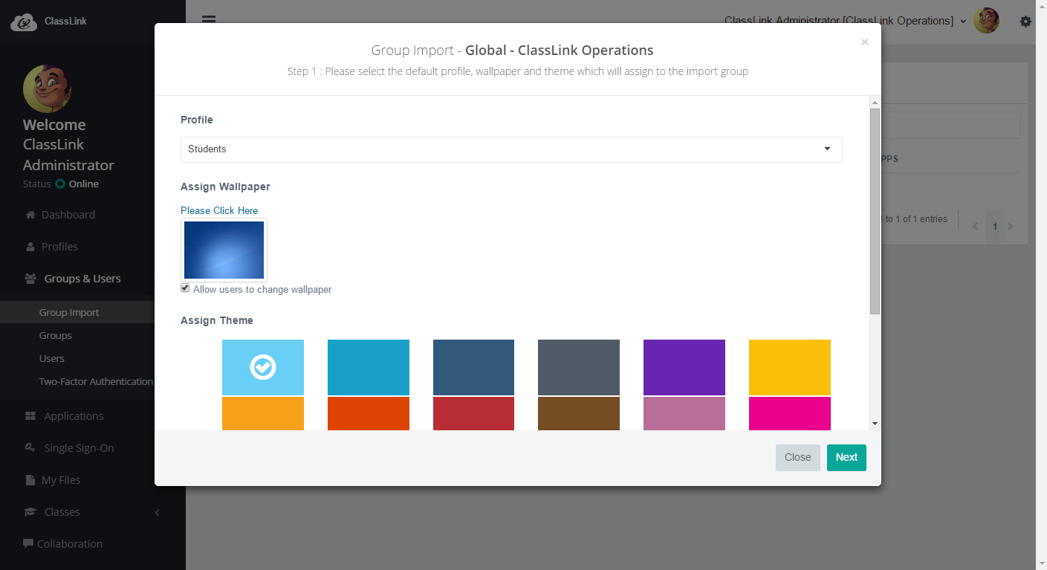
Task: Select the red-orange theme swatch
Action: click(369, 413)
